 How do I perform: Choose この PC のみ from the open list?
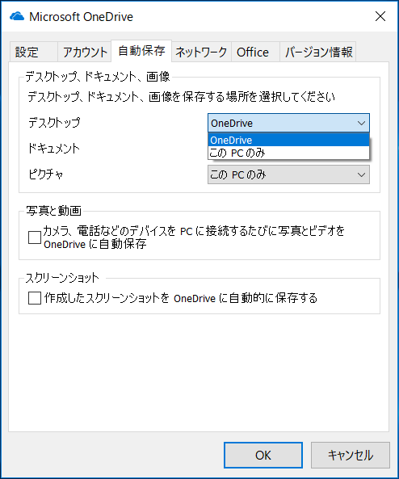point(288,153)
